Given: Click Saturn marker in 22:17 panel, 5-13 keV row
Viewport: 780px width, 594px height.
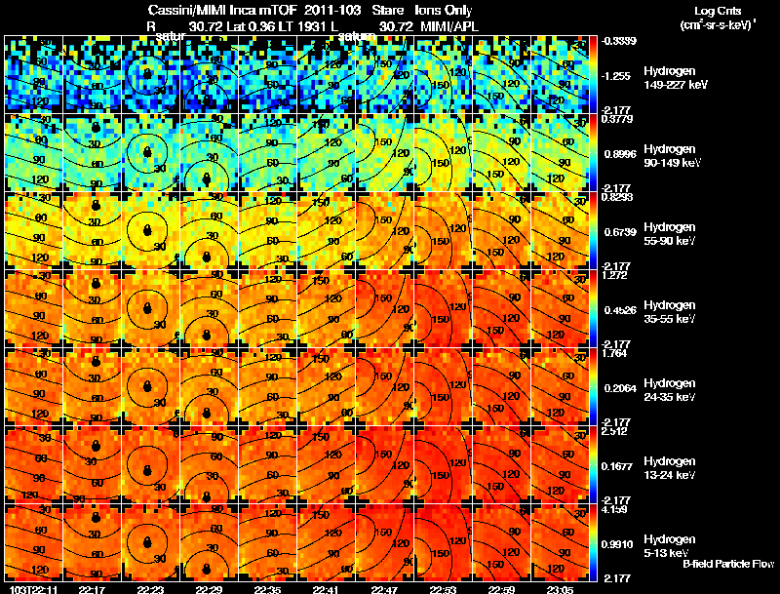Looking at the screenshot, I should 96,517.
